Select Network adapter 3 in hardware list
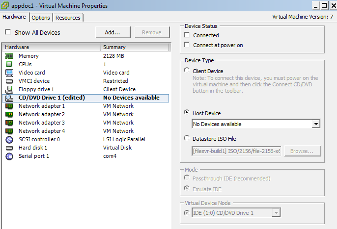The image size is (337, 229). point(41,123)
